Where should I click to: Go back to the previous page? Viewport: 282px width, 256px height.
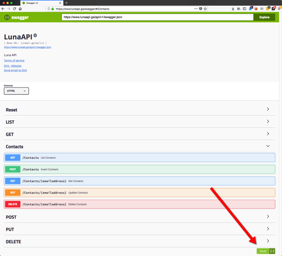tap(3, 9)
